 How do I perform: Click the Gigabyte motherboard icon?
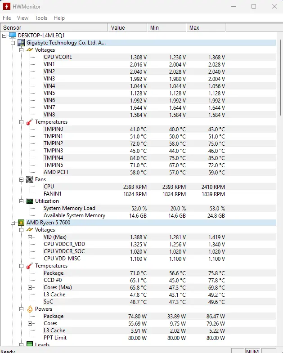[x=21, y=43]
